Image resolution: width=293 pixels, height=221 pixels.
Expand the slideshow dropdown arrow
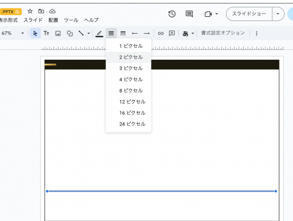tap(278, 14)
